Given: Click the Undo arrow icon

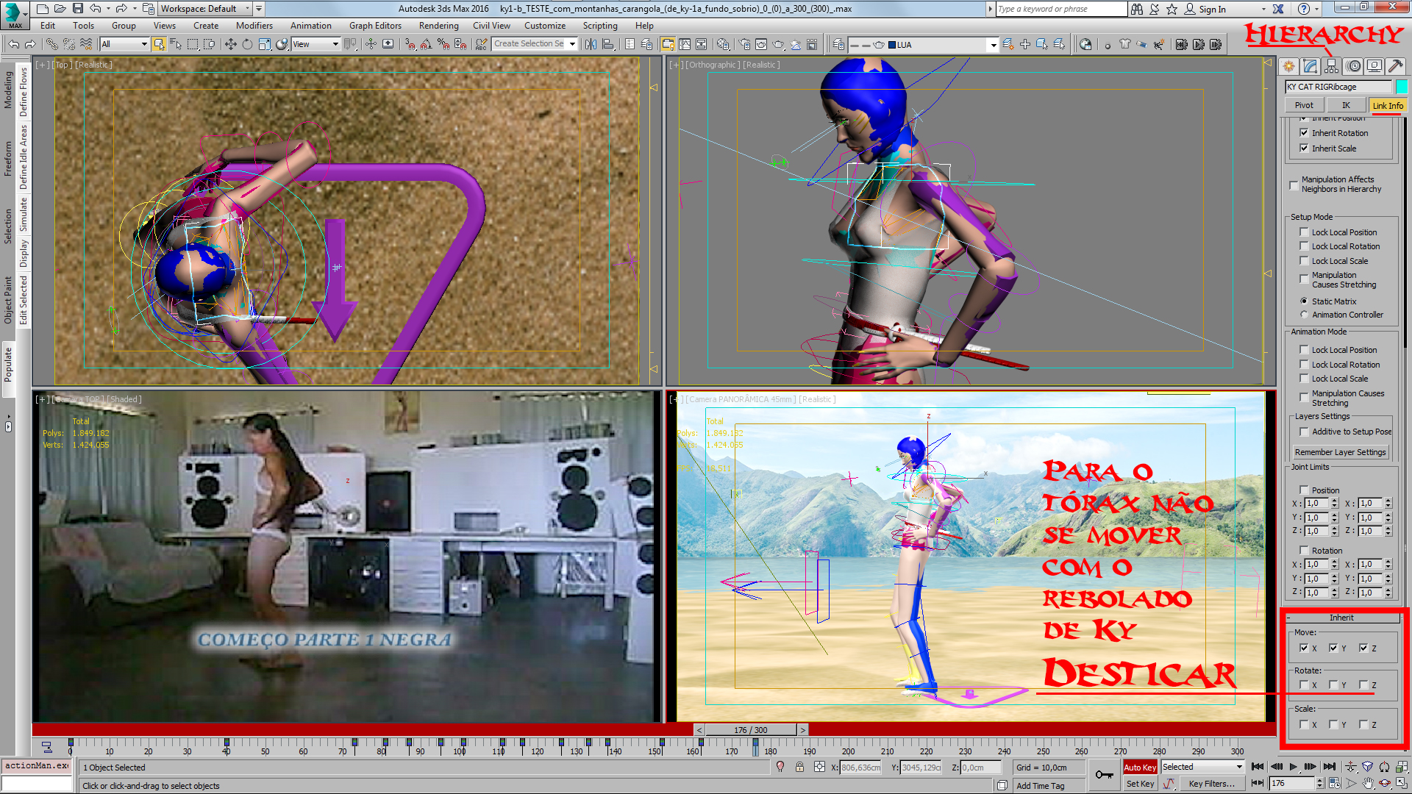Looking at the screenshot, I should click(x=14, y=45).
